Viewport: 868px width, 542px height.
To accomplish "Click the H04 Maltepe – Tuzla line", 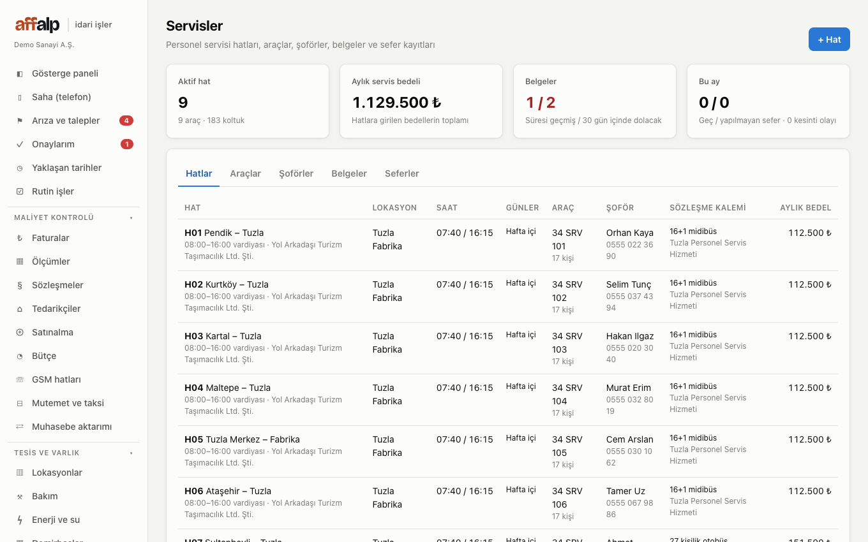I will click(508, 400).
